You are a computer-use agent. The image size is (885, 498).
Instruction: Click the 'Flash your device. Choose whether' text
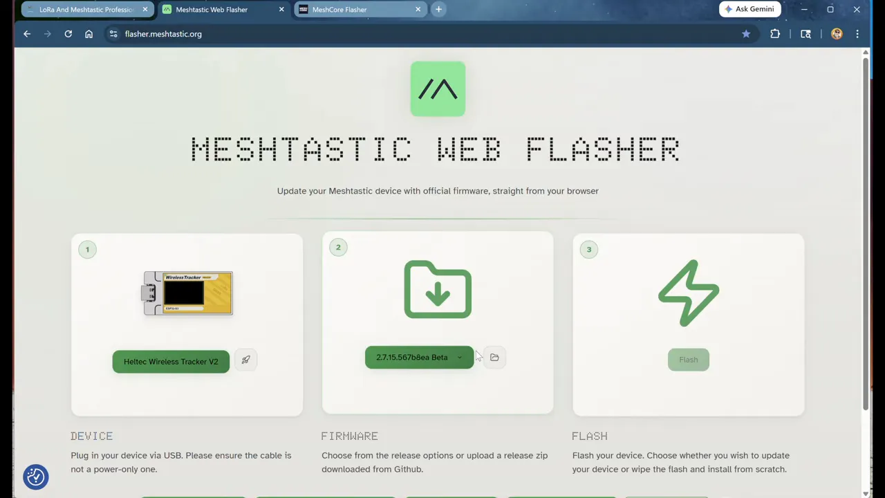click(x=681, y=462)
